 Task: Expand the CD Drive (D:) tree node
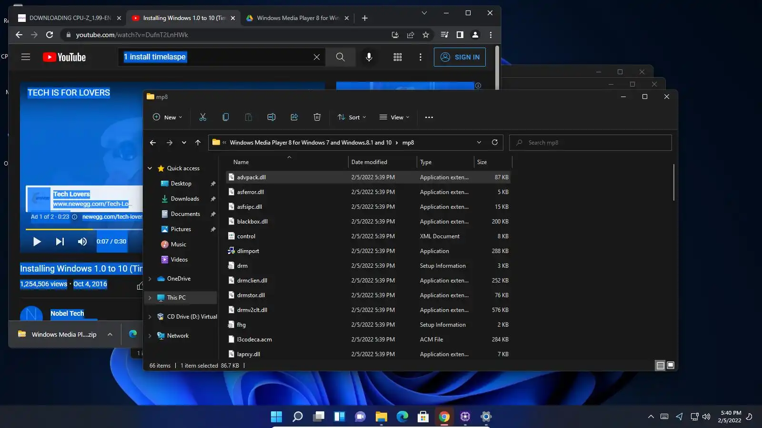click(150, 317)
